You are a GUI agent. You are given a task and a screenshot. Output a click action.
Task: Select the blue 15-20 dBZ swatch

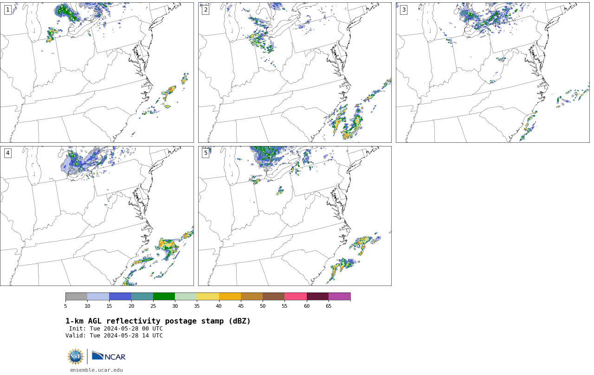[120, 297]
